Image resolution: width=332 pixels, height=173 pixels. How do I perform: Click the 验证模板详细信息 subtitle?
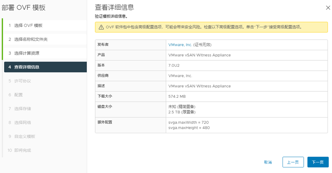(111, 16)
